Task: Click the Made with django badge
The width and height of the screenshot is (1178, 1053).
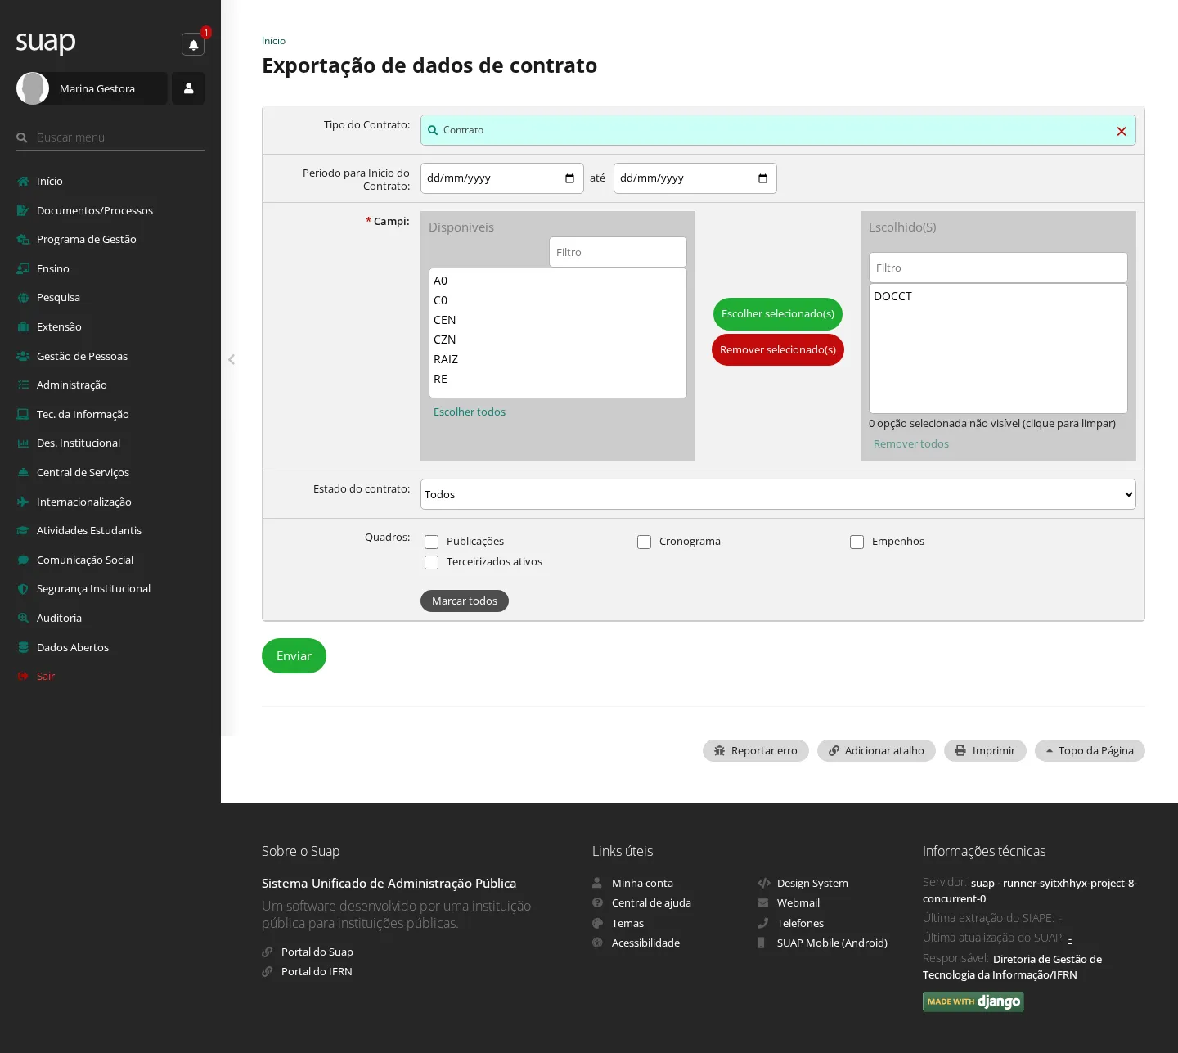Action: click(973, 1001)
